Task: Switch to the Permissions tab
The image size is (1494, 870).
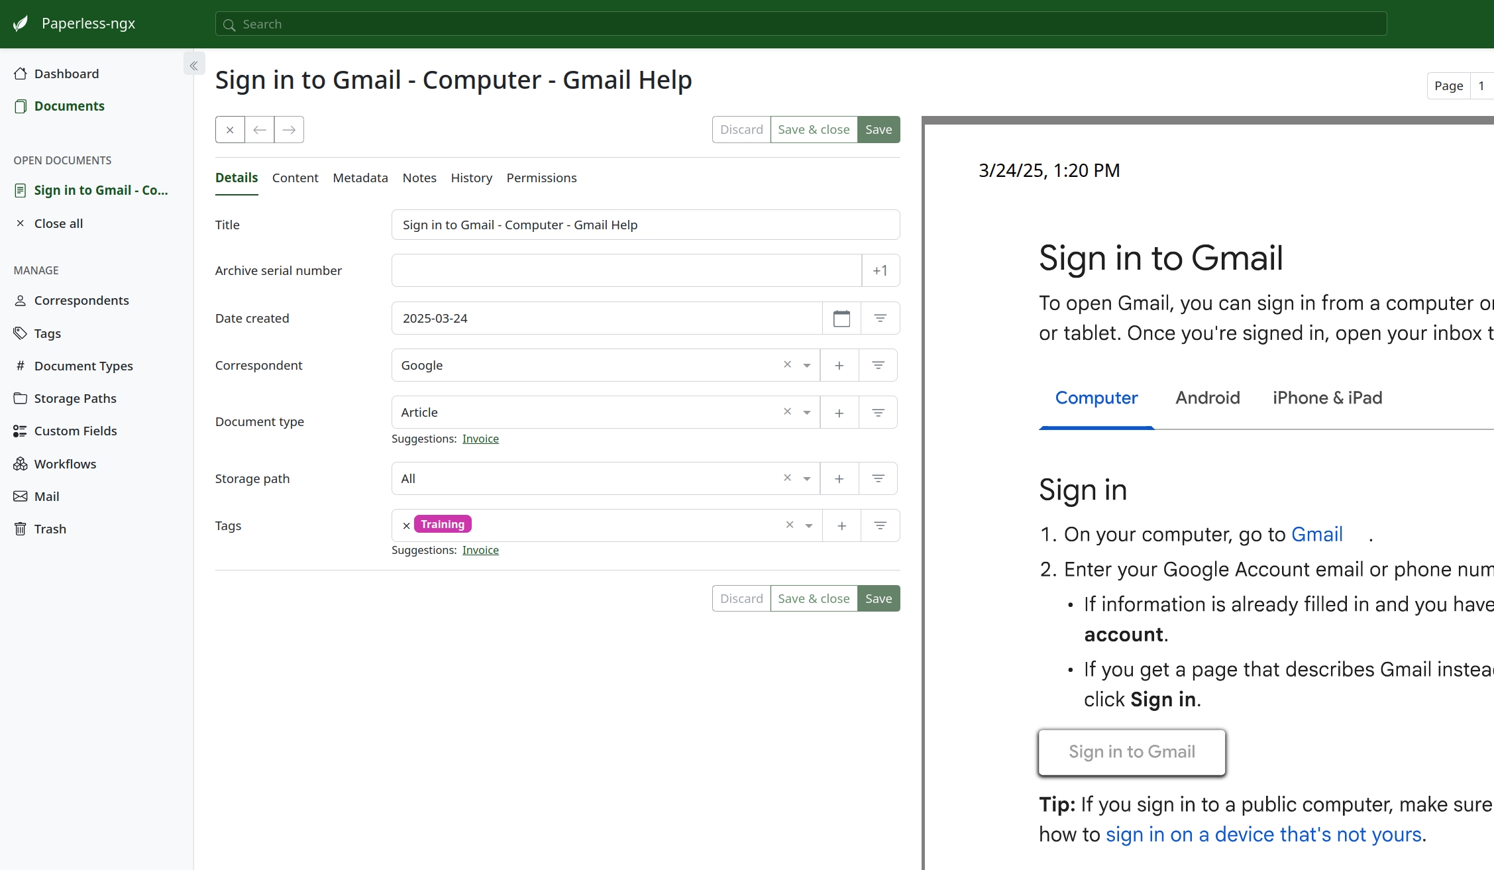Action: pyautogui.click(x=541, y=178)
